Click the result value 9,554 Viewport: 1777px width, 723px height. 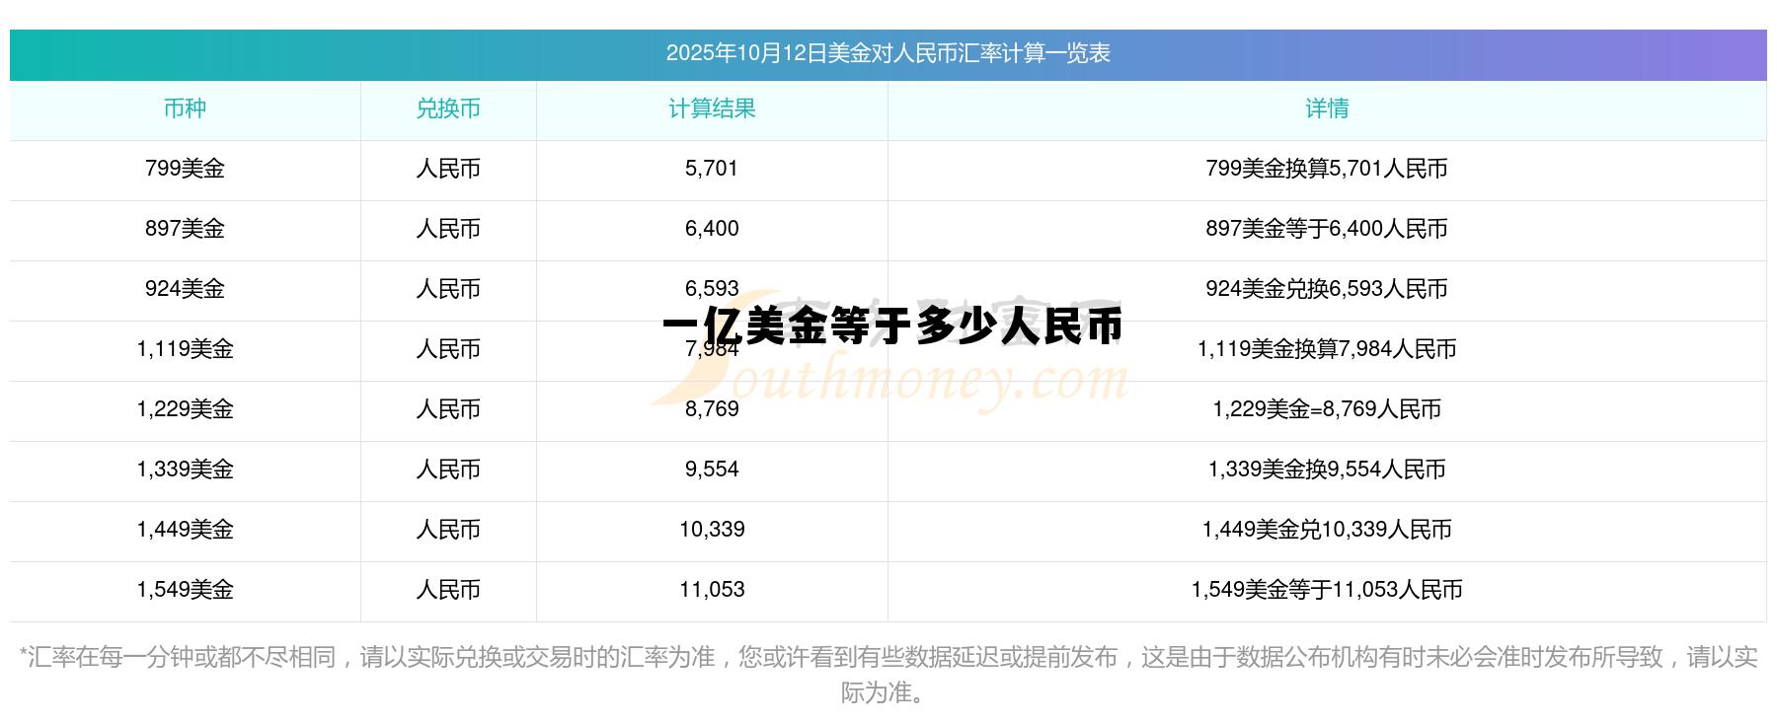point(712,470)
